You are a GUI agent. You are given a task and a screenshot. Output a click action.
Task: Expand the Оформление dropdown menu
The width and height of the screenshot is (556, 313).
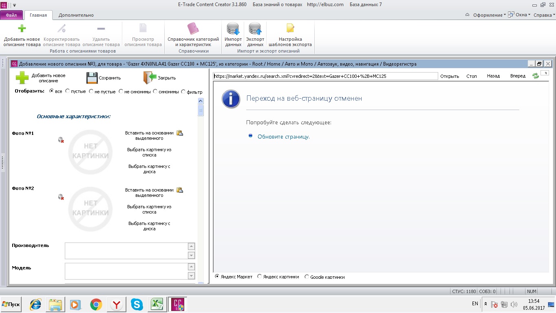point(489,15)
